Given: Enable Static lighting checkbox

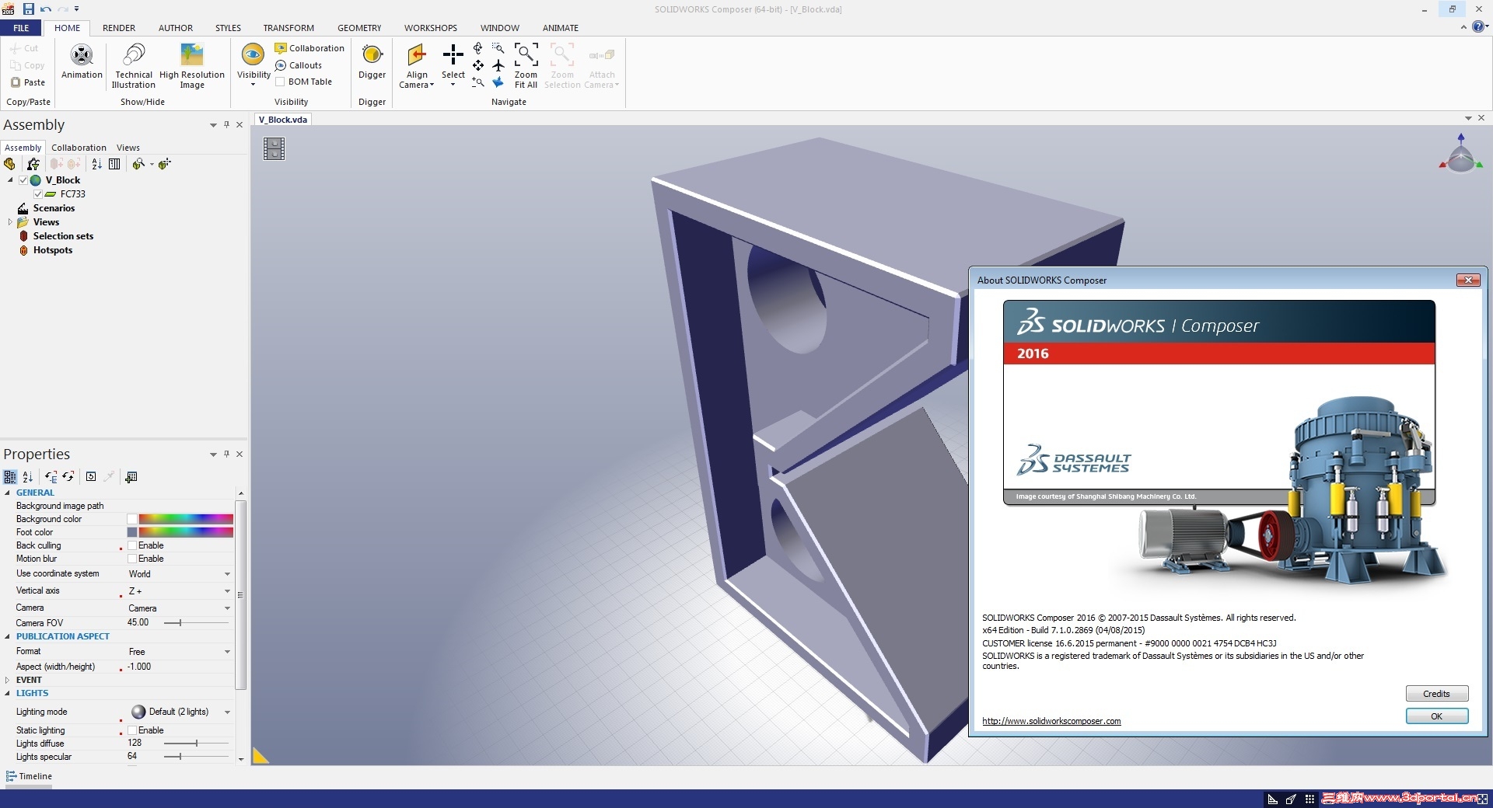Looking at the screenshot, I should pyautogui.click(x=132, y=730).
